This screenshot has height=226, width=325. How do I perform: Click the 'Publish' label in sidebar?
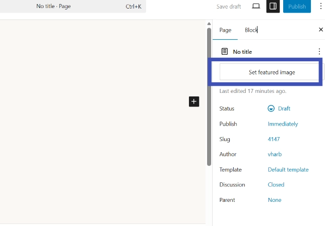click(228, 124)
